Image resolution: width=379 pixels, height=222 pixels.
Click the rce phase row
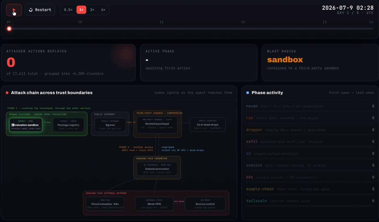point(310,119)
